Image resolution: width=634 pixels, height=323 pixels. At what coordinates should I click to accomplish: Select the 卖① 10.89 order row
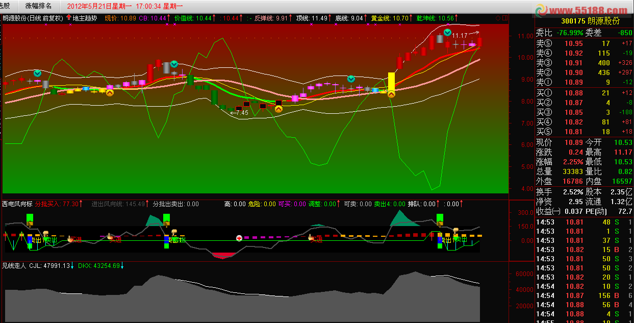tap(584, 82)
